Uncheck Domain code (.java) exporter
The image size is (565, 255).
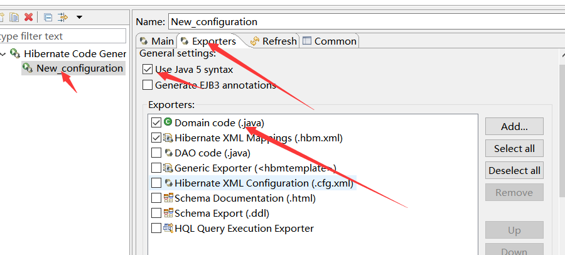156,123
